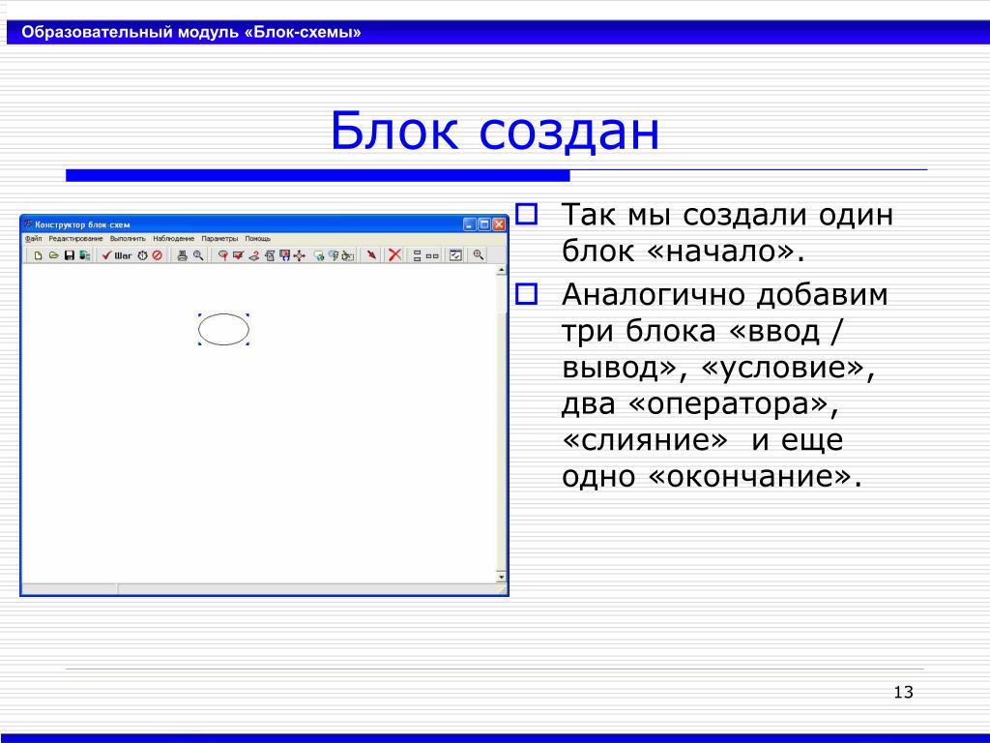Click the slide page number 13
Viewport: 990px width, 743px height.
904,693
